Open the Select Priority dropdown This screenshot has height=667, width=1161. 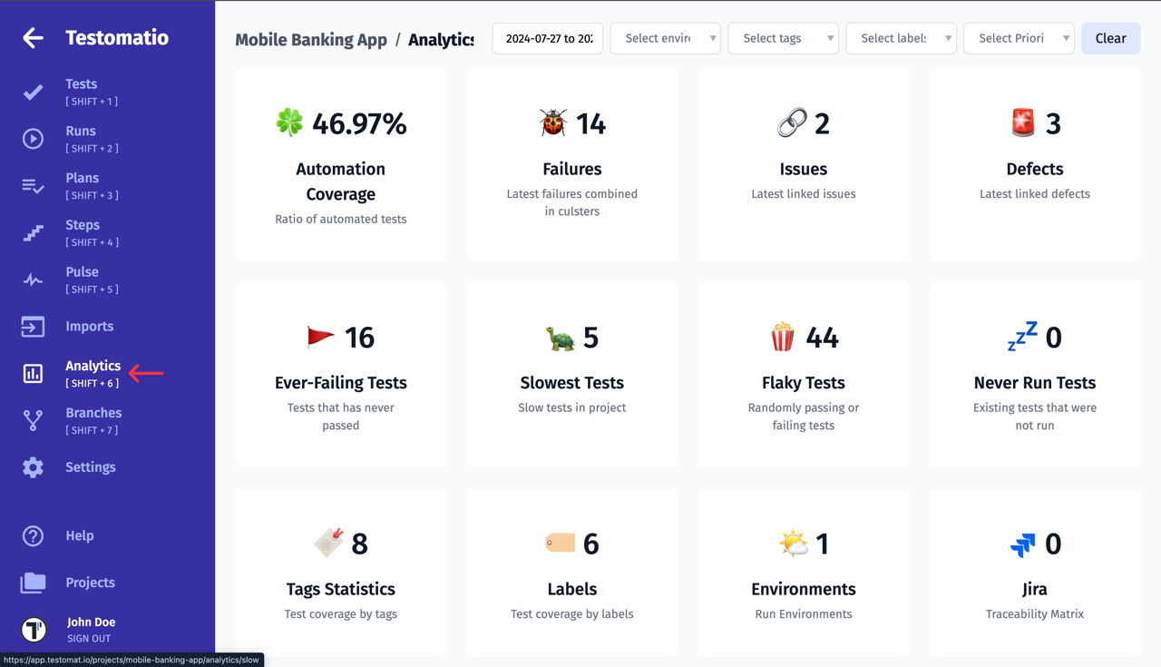pos(1019,38)
